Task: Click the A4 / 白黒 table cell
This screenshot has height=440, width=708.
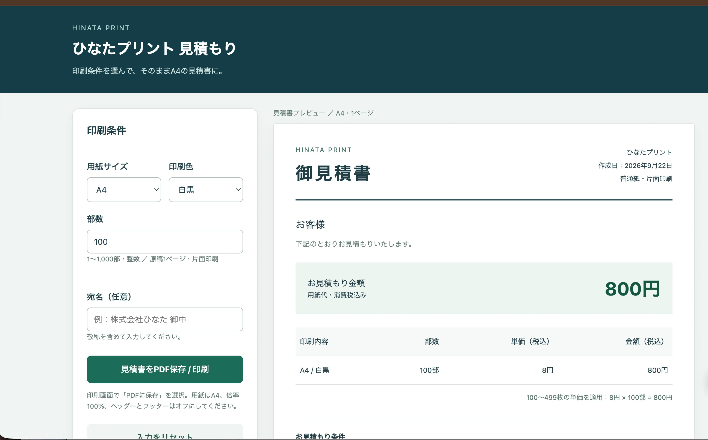Action: (x=315, y=370)
